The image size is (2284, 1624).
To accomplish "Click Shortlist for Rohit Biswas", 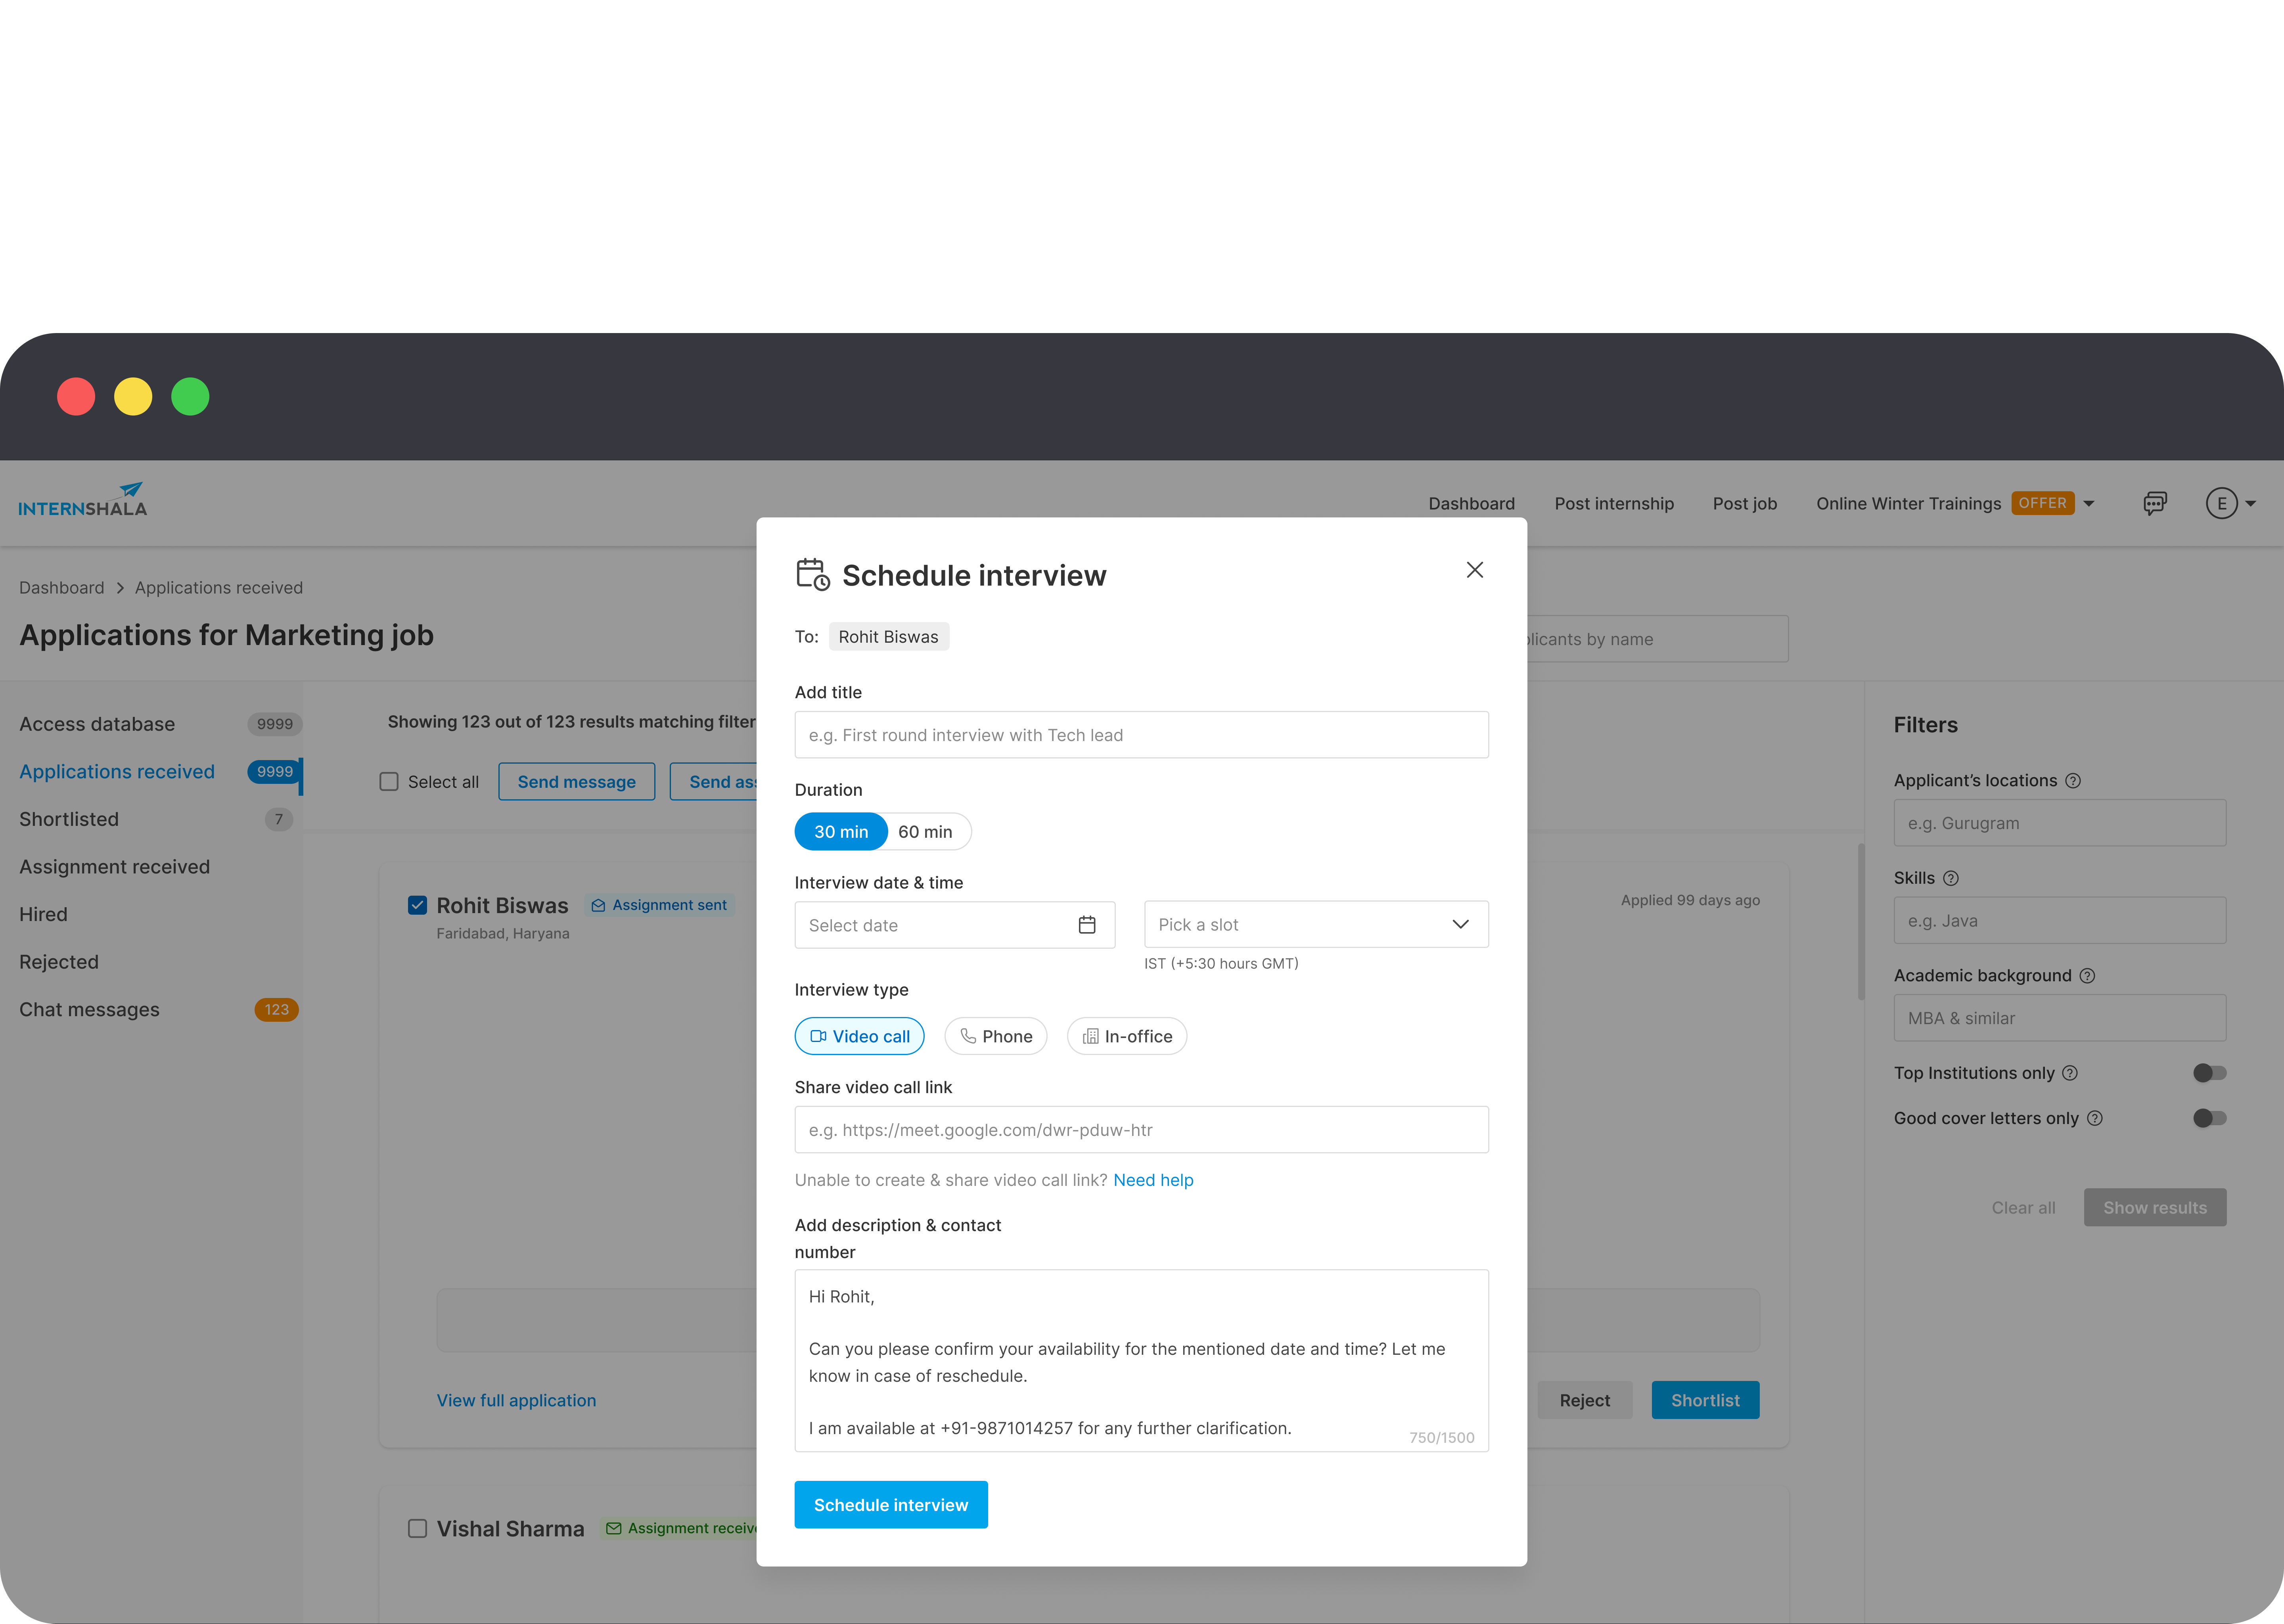I will 1705,1400.
